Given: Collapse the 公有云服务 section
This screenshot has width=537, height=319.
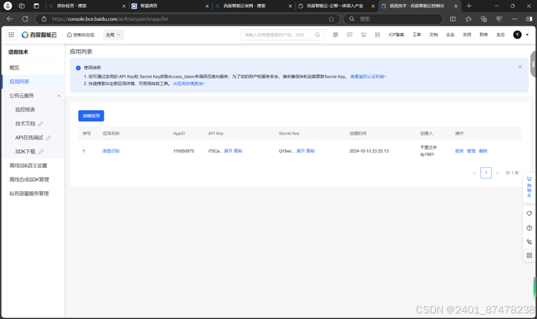Looking at the screenshot, I should (x=59, y=96).
